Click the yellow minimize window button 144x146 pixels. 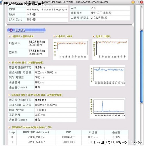tap(133, 2)
